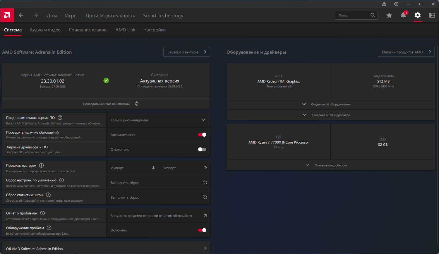439x254 pixels.
Task: Click Проверить наличие обновлений button
Action: point(106,104)
